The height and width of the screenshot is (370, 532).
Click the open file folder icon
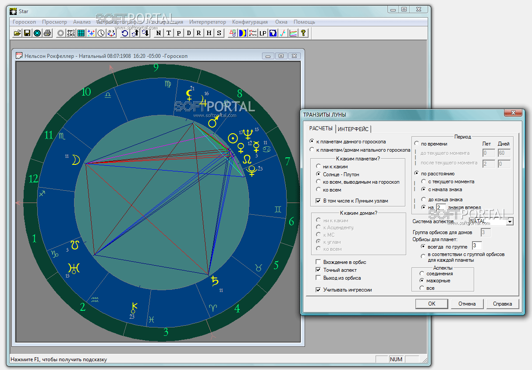click(17, 33)
